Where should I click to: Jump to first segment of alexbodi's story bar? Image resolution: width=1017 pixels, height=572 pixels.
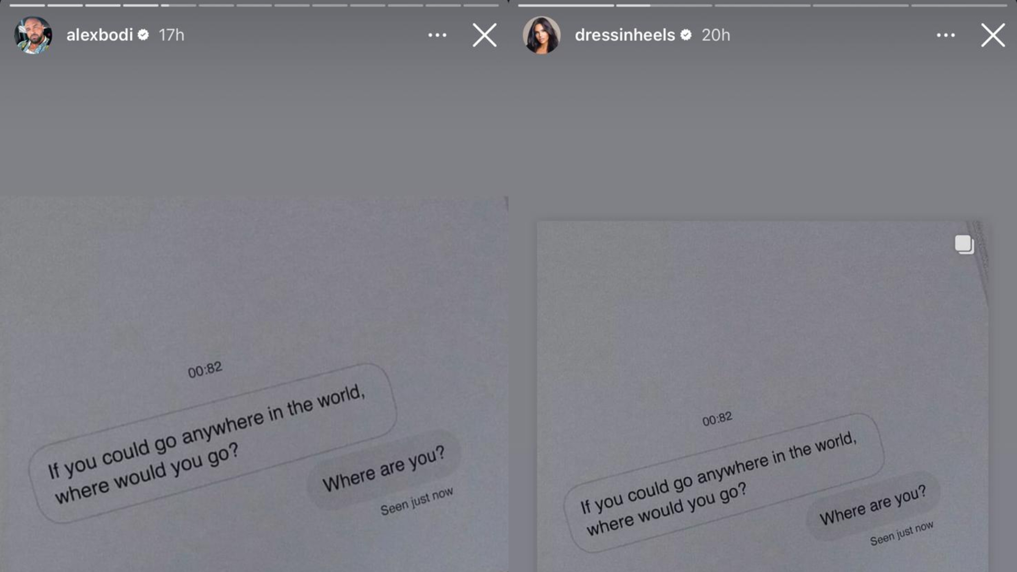click(27, 5)
